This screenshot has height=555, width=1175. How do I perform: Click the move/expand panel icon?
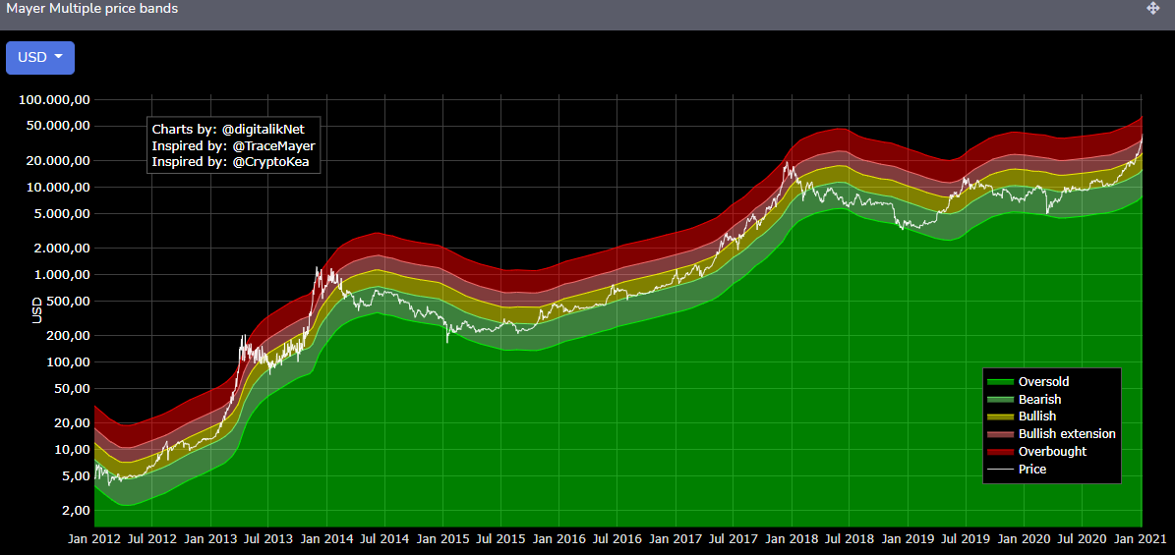[x=1153, y=8]
